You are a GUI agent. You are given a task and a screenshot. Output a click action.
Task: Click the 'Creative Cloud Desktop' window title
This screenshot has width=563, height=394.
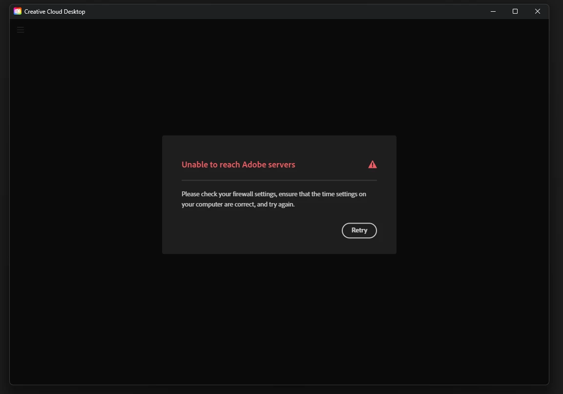point(55,12)
